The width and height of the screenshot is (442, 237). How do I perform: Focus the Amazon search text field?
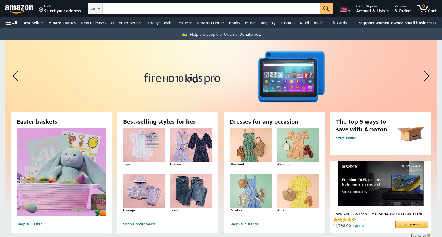click(211, 9)
